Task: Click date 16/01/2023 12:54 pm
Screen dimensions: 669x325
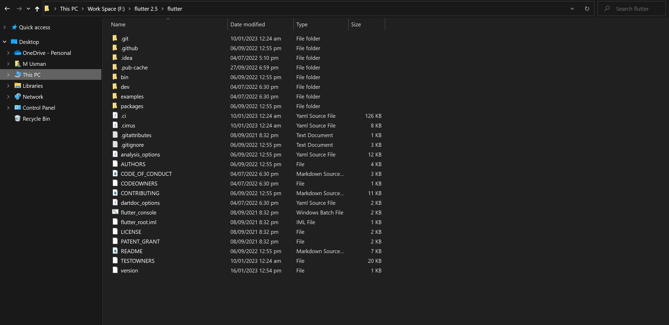Action: (x=256, y=270)
